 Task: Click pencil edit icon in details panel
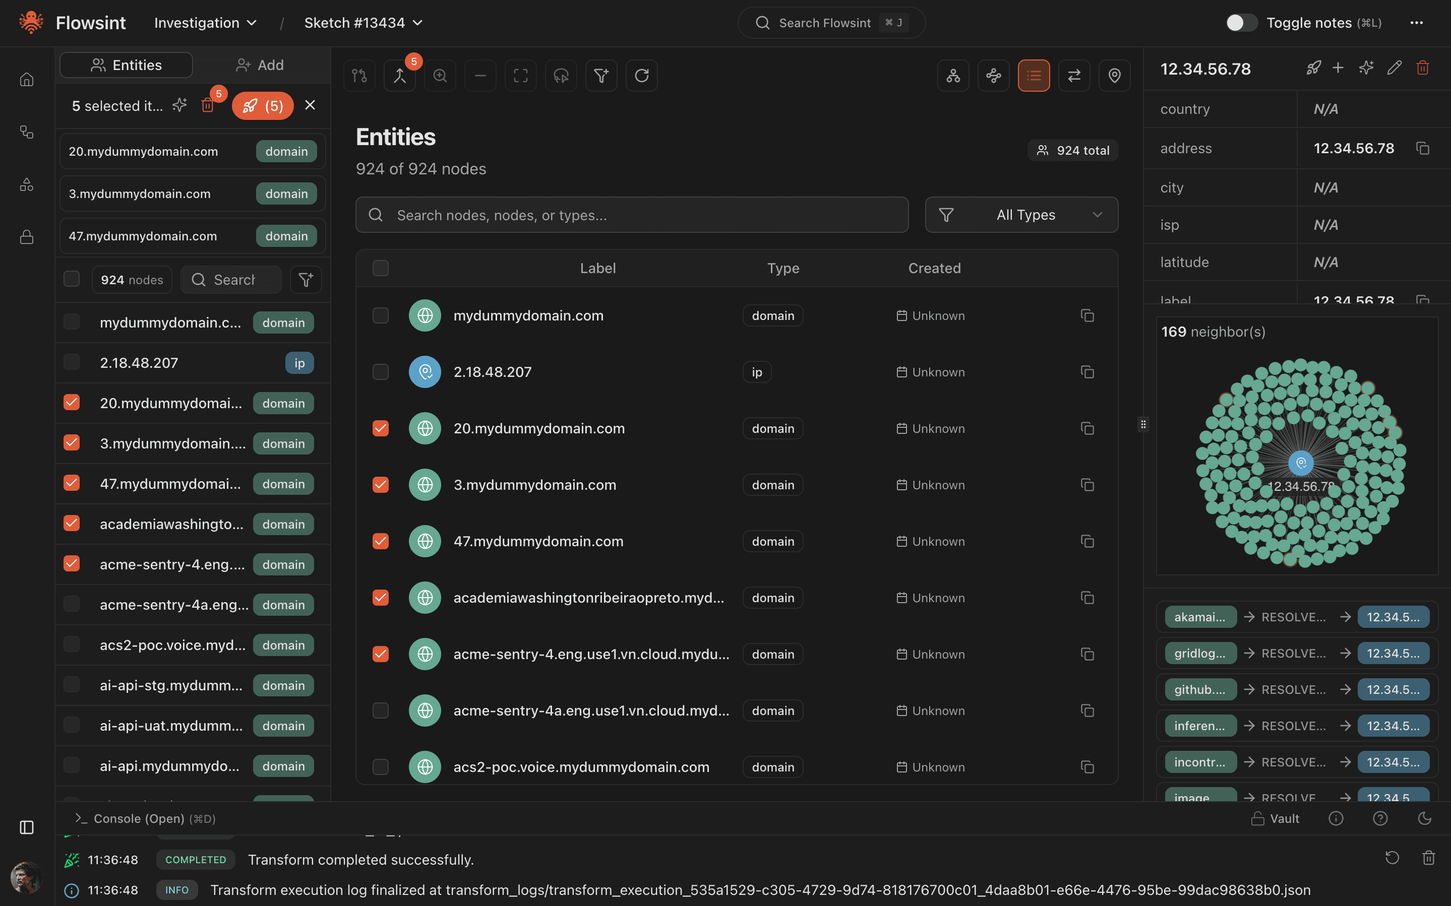click(x=1394, y=69)
